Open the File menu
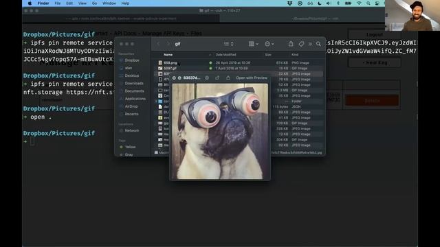440x247 pixels. click(58, 3)
